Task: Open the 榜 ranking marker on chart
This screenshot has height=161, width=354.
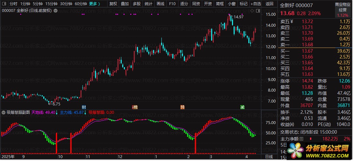Action: 135,107
